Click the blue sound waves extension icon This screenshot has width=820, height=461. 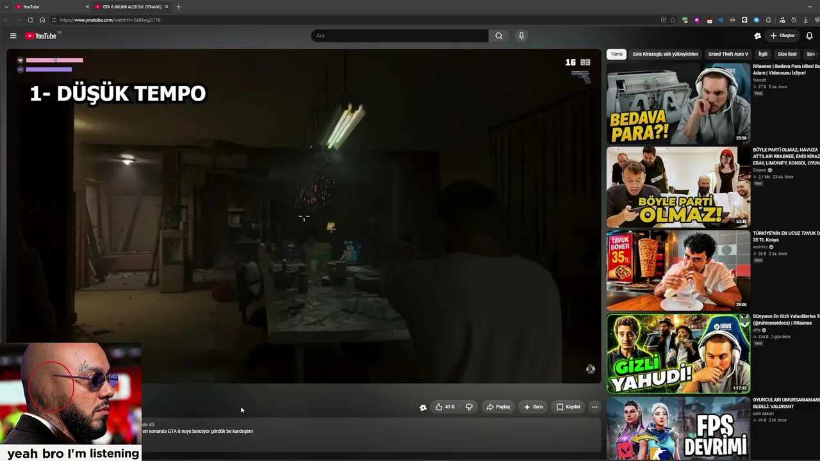pos(721,20)
